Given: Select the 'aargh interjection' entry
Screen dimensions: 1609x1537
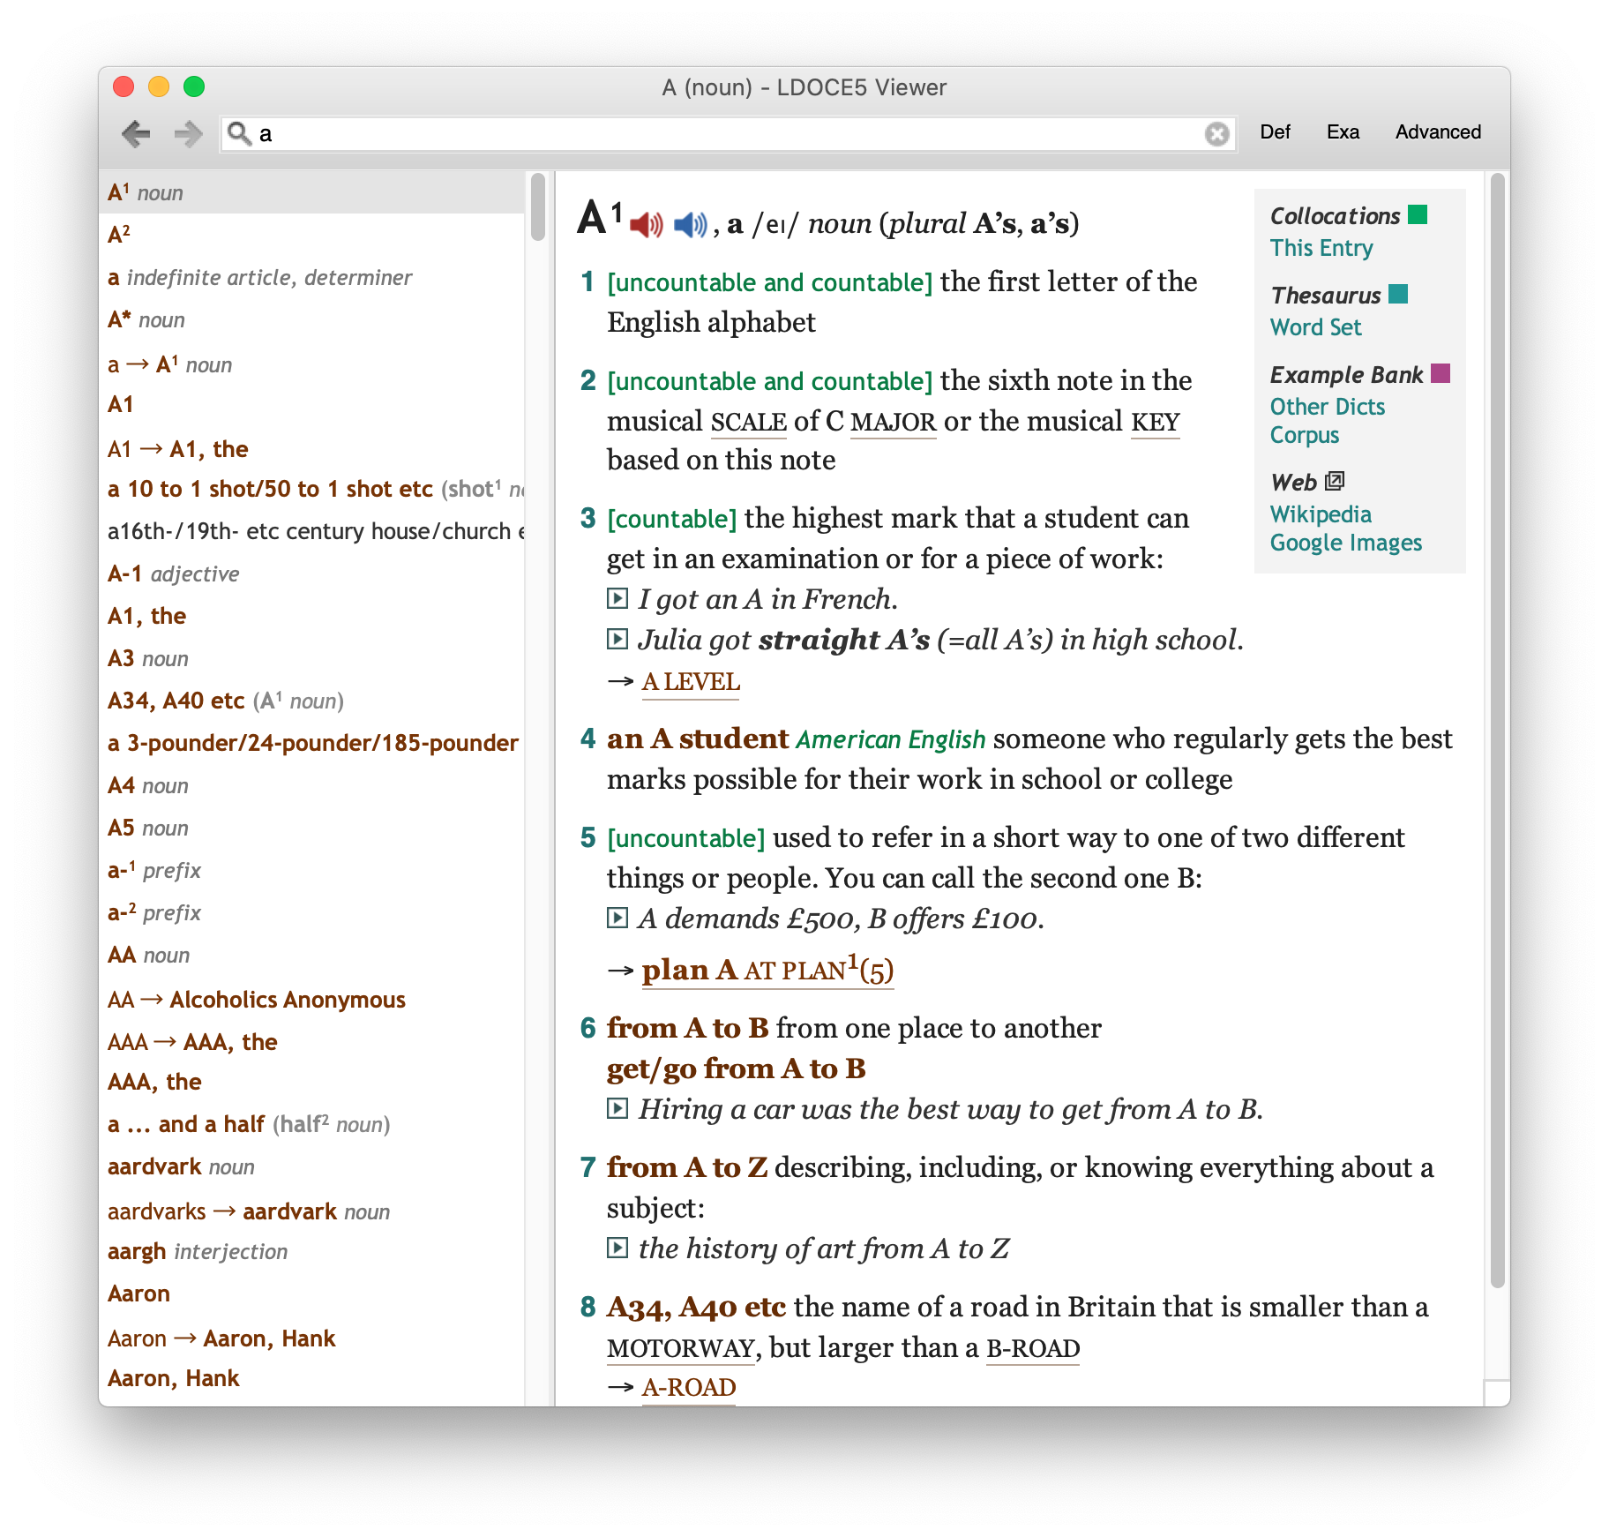Looking at the screenshot, I should click(312, 1251).
